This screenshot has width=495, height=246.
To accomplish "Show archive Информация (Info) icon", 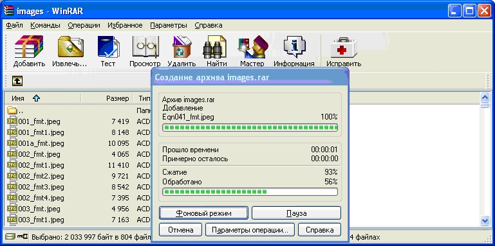I will point(294,51).
